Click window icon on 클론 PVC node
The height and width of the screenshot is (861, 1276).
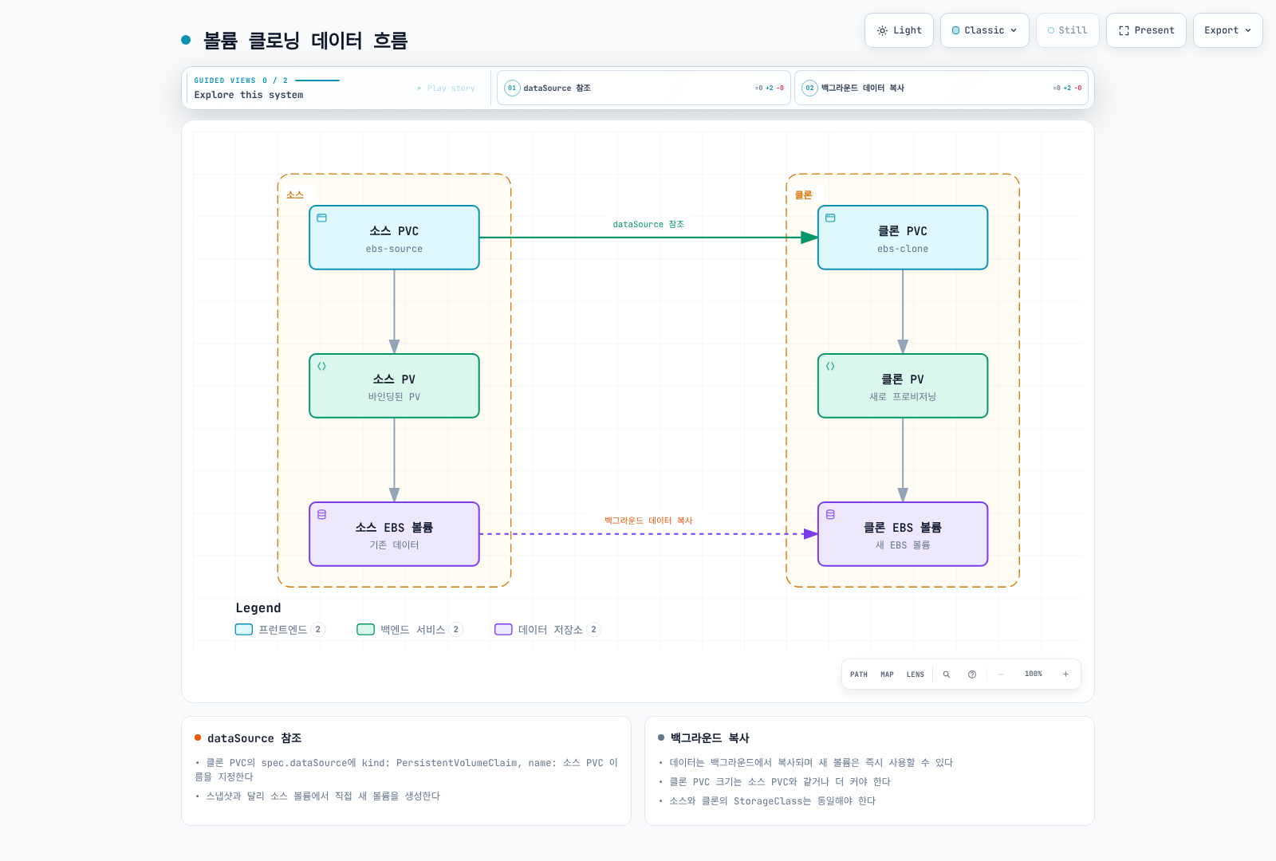pyautogui.click(x=830, y=218)
